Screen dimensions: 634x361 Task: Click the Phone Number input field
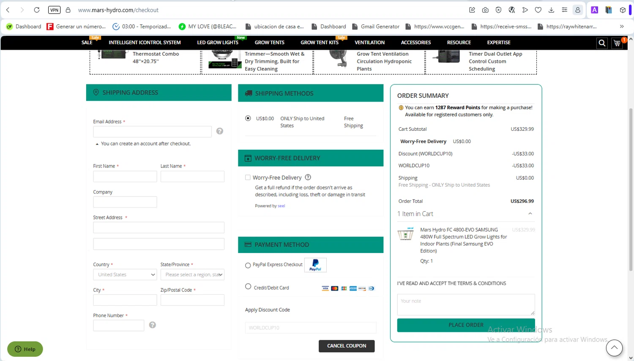click(119, 326)
